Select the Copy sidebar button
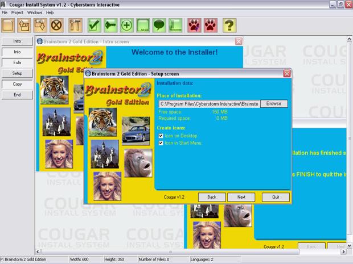The width and height of the screenshot is (353, 264). tap(17, 84)
